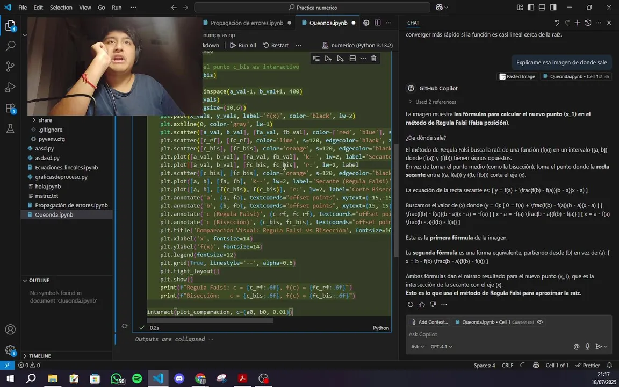619x387 pixels.
Task: Retry the Copilot response
Action: tap(411, 304)
